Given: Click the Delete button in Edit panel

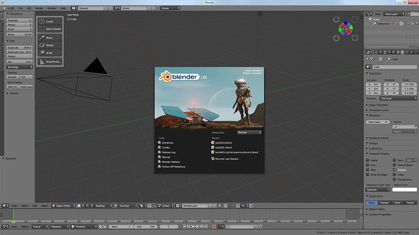Looking at the screenshot, I should [x=19, y=56].
